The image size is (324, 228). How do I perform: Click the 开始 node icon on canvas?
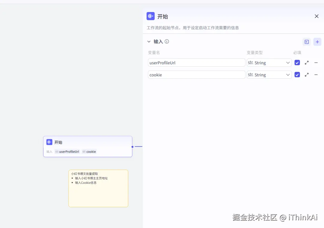[x=49, y=142]
